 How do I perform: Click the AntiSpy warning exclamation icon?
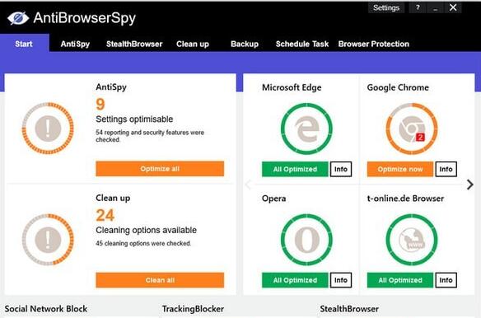[x=48, y=129]
